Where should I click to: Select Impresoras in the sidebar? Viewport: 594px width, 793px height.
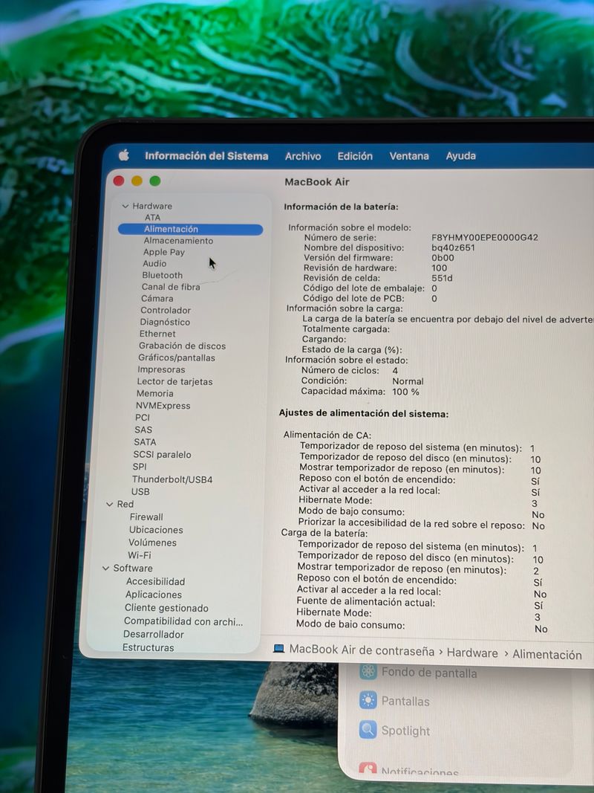pos(161,369)
